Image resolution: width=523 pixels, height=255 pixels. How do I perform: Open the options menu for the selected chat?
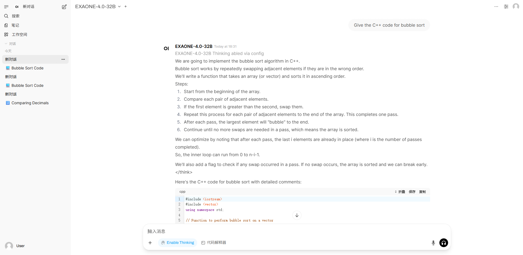coord(63,59)
